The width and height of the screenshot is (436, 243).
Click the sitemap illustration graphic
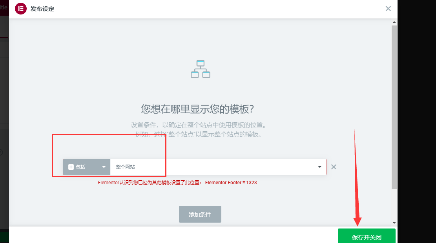click(x=200, y=69)
